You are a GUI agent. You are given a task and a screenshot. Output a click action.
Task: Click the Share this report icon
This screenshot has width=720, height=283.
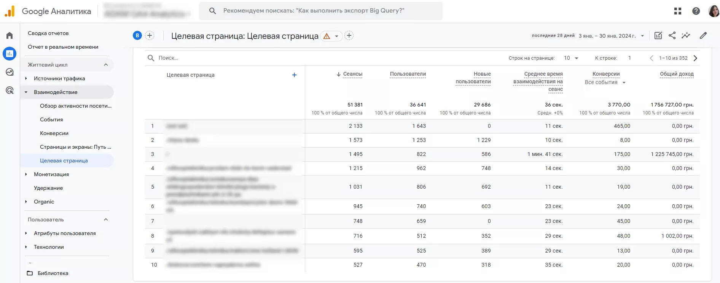(672, 35)
